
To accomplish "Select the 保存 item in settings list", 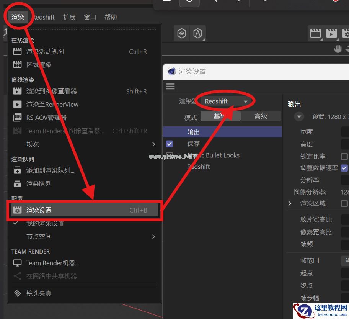I will (x=193, y=144).
